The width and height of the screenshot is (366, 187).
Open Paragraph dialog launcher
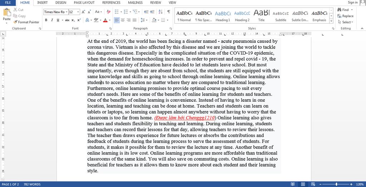click(171, 29)
